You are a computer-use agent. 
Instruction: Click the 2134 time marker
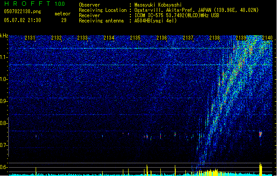point(109,38)
